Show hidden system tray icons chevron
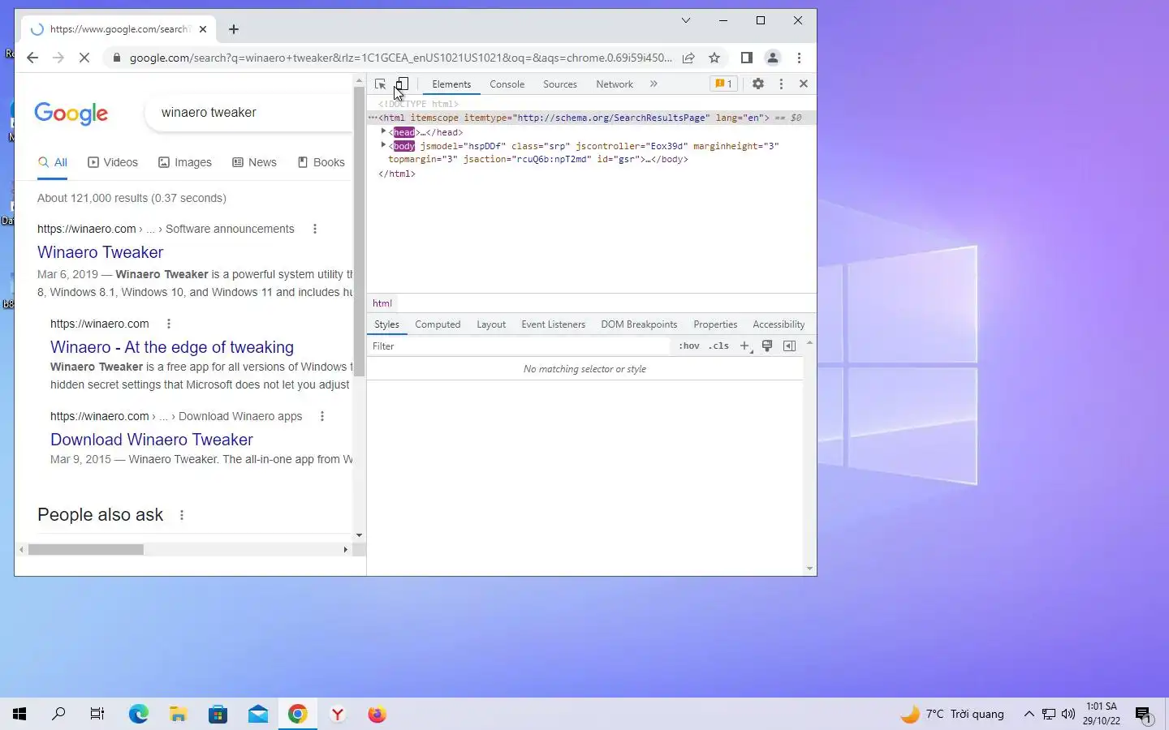Screen dimensions: 1169x730 [x=1029, y=714]
